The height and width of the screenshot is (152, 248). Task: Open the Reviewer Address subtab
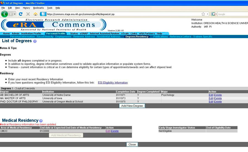pyautogui.click(x=84, y=36)
